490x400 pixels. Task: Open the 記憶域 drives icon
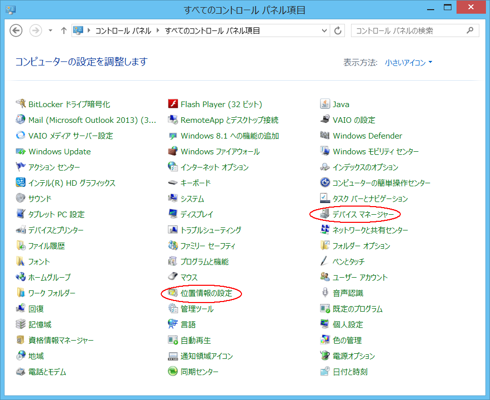click(21, 324)
